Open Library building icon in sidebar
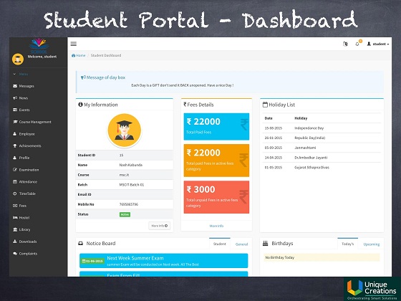This screenshot has height=301, width=401. pos(15,229)
